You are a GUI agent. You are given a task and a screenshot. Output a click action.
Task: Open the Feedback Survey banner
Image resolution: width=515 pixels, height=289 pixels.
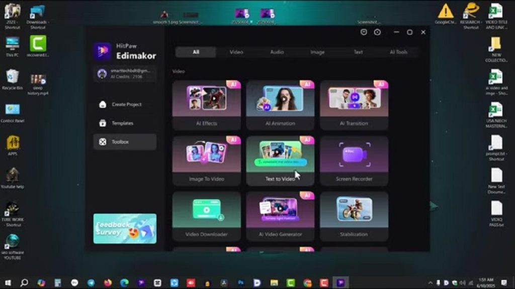125,229
